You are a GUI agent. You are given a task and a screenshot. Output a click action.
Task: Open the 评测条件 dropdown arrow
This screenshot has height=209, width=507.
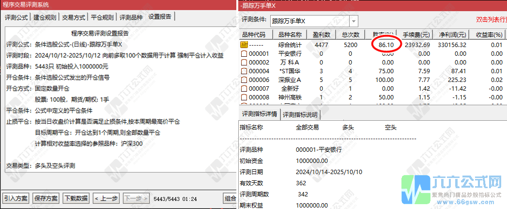click(x=353, y=21)
